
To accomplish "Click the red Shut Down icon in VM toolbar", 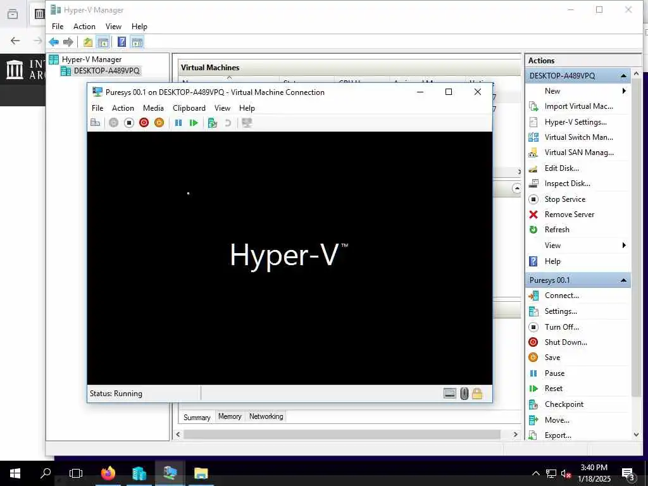I will tap(144, 123).
